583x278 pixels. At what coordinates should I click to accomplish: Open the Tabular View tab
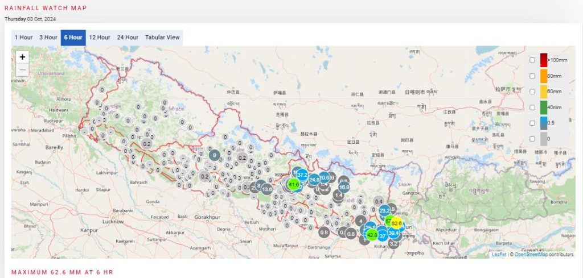tap(162, 38)
